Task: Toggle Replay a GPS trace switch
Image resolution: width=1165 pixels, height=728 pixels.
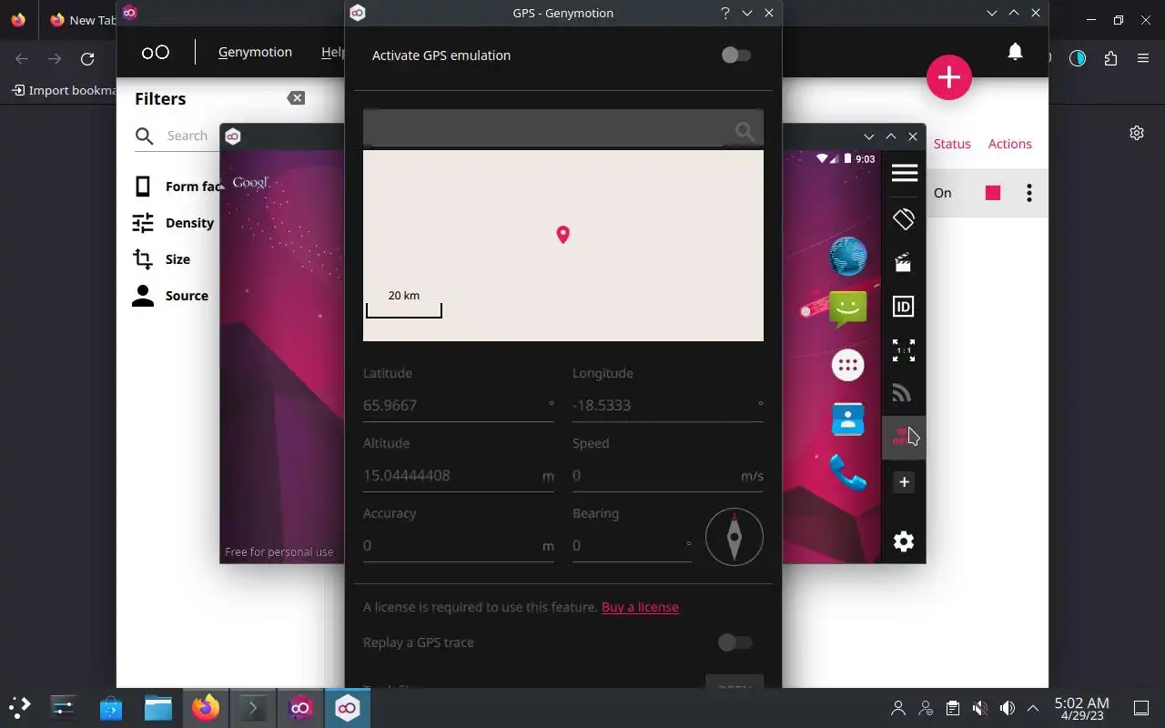Action: (734, 642)
